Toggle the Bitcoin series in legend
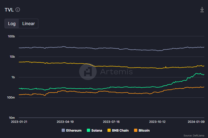 [x=142, y=131]
